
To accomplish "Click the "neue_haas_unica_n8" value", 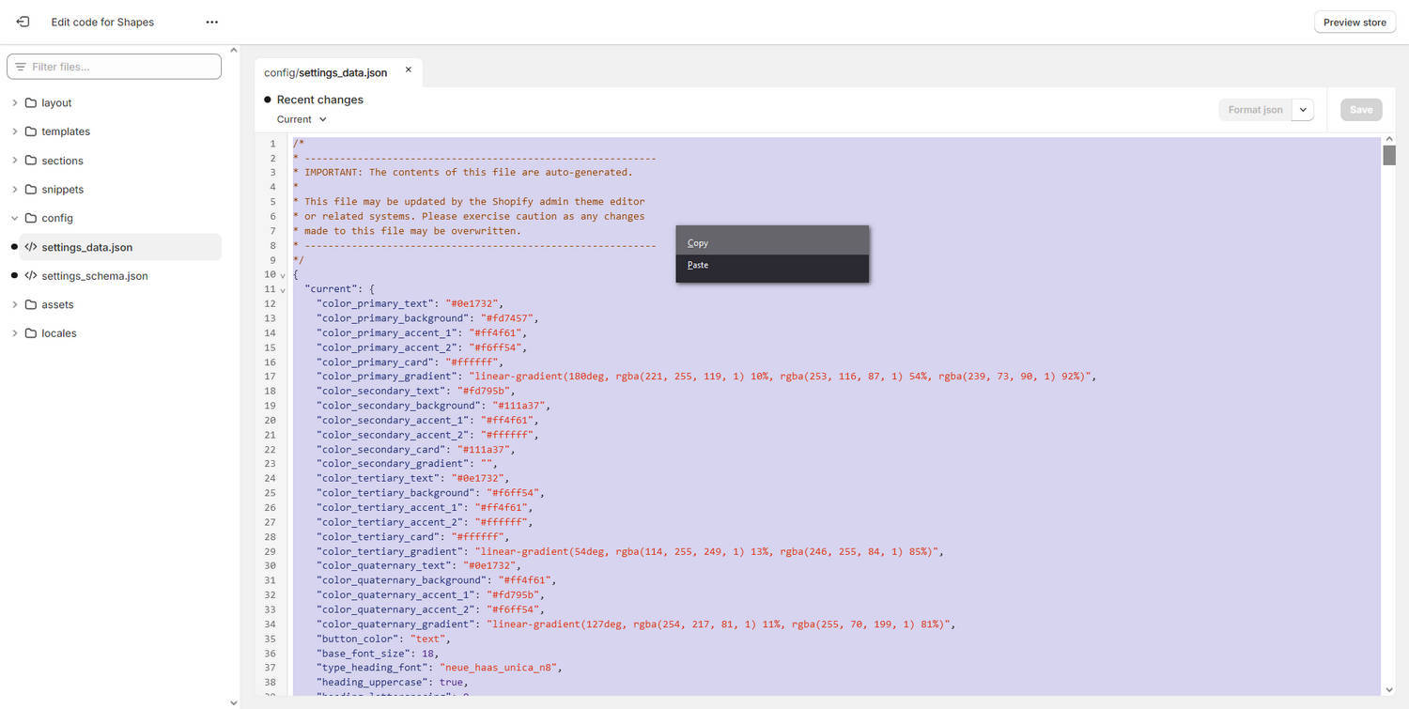I will click(501, 668).
